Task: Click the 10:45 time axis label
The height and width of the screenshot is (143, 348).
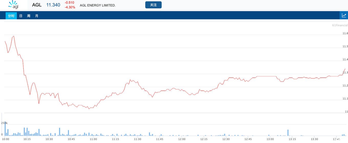Action: pyautogui.click(x=71, y=139)
